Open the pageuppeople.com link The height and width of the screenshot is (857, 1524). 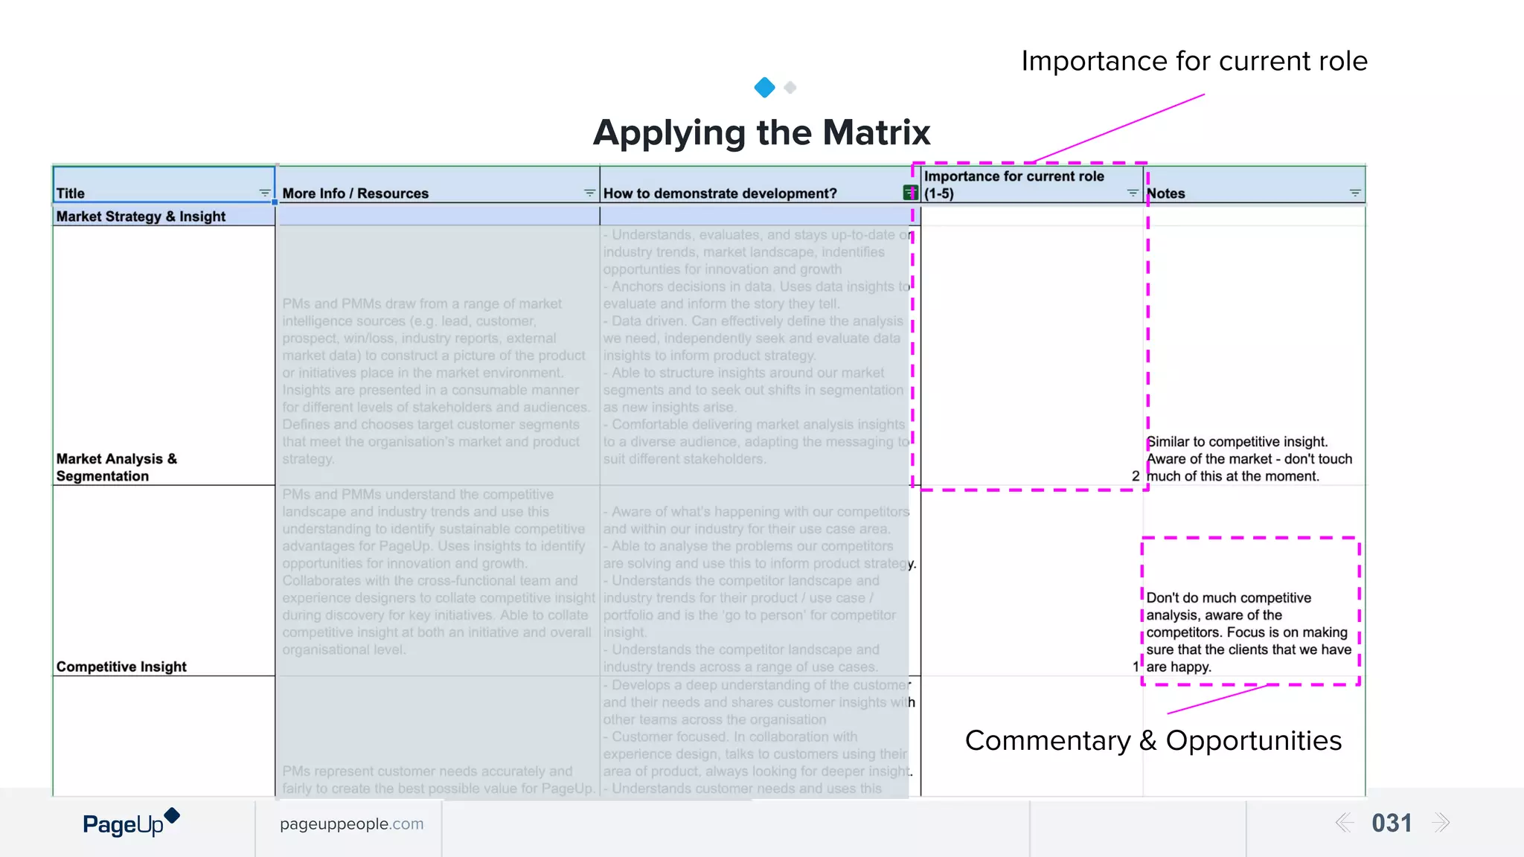click(351, 824)
